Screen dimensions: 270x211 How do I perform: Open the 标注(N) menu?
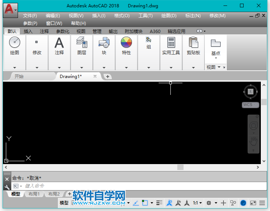click(193, 16)
